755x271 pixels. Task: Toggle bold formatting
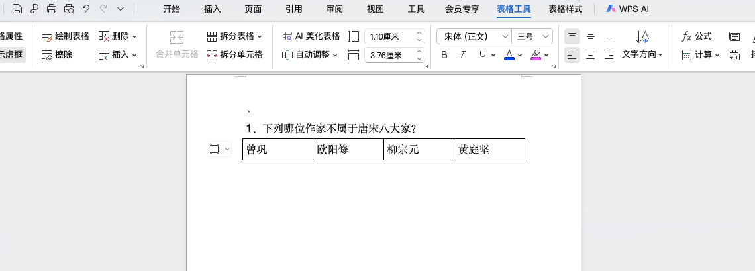click(x=444, y=54)
